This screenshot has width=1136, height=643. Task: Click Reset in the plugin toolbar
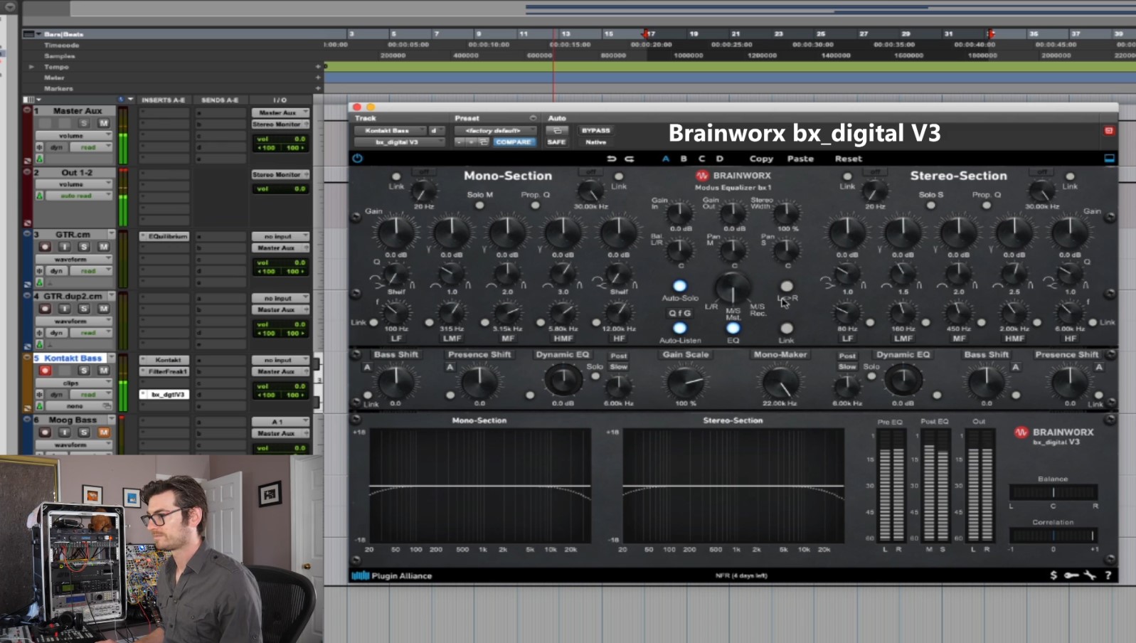coord(848,159)
